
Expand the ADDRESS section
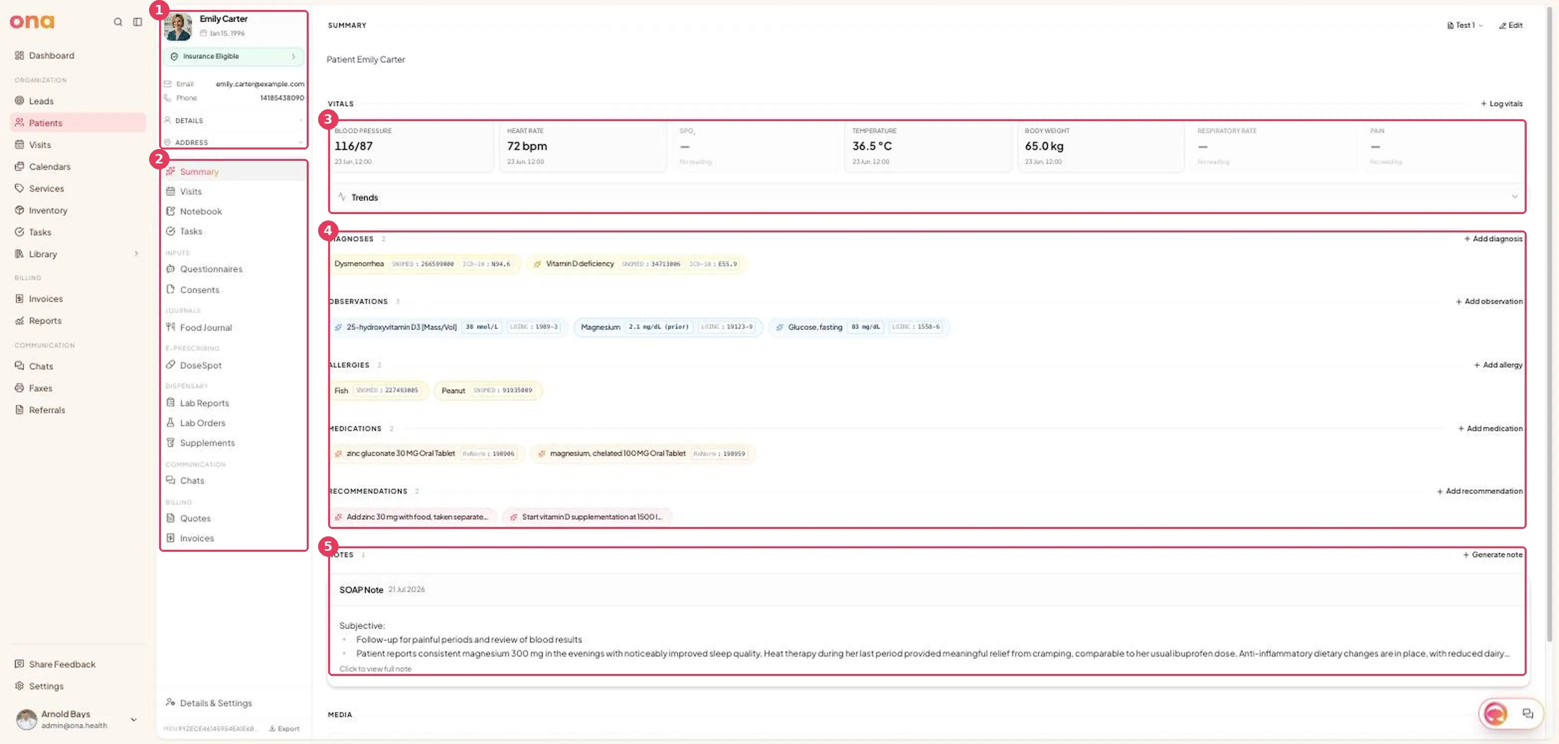[234, 142]
